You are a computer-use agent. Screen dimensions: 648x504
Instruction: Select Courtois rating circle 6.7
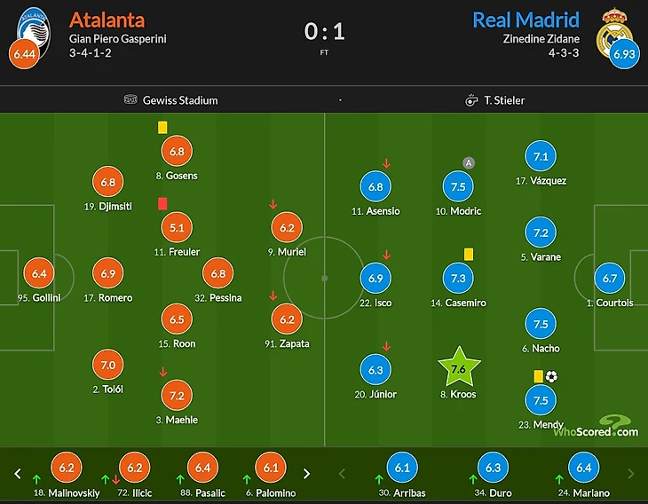tap(610, 279)
